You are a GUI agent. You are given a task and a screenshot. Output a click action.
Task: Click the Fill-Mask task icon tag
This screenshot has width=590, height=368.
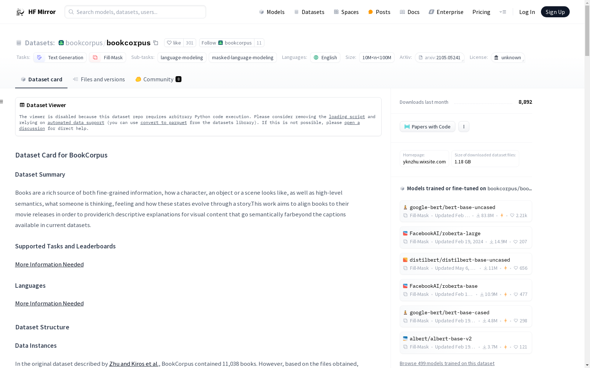[x=95, y=57]
